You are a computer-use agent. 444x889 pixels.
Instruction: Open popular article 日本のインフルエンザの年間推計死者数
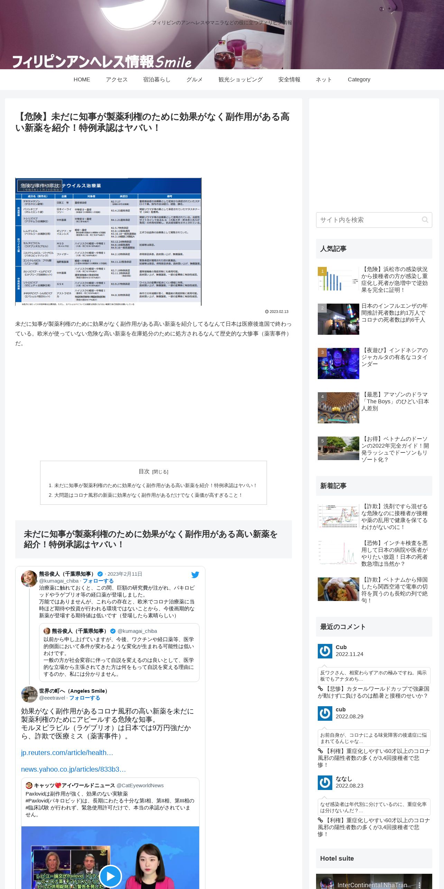(395, 313)
